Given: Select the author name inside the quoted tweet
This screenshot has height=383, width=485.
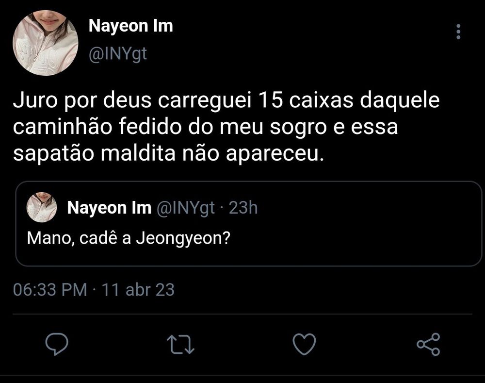Looking at the screenshot, I should (109, 208).
